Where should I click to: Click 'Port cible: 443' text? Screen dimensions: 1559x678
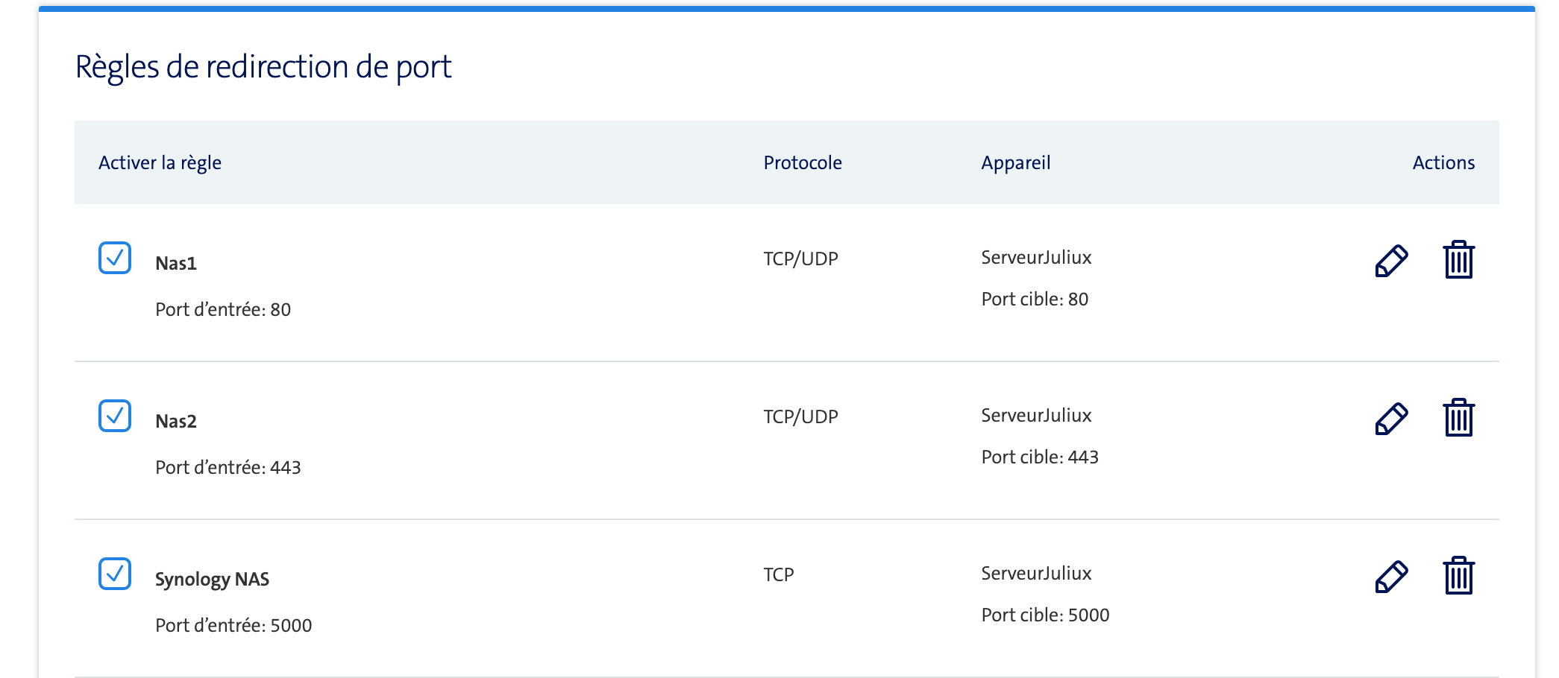coord(1040,457)
